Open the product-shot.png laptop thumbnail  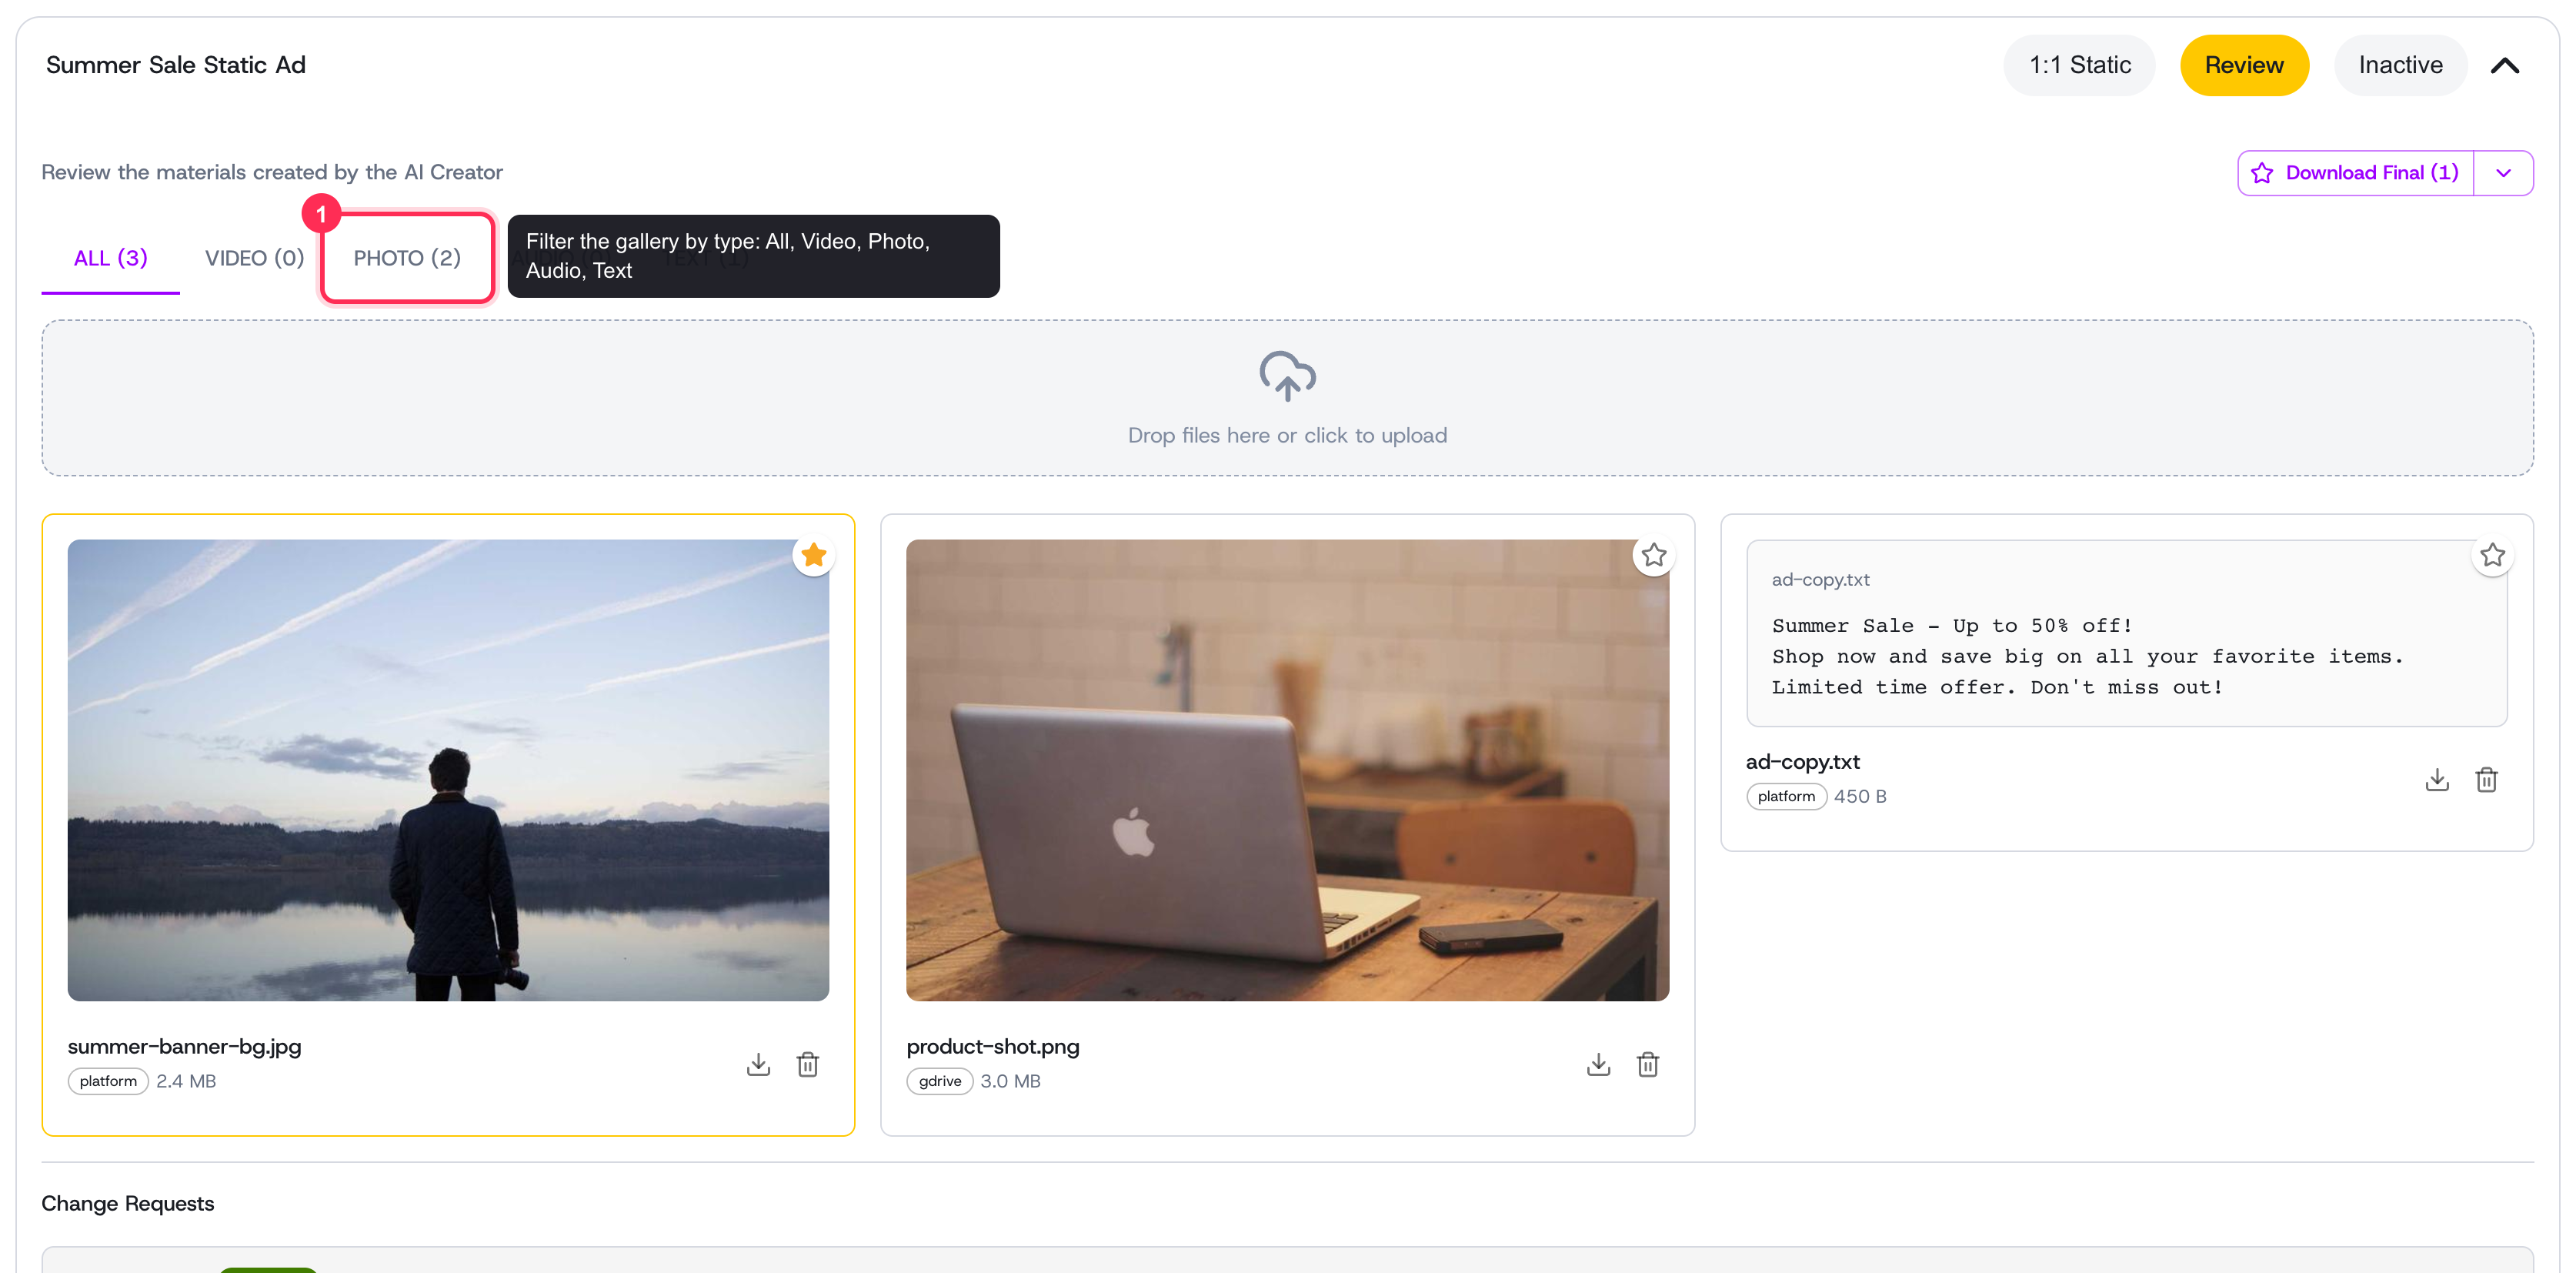point(1287,770)
